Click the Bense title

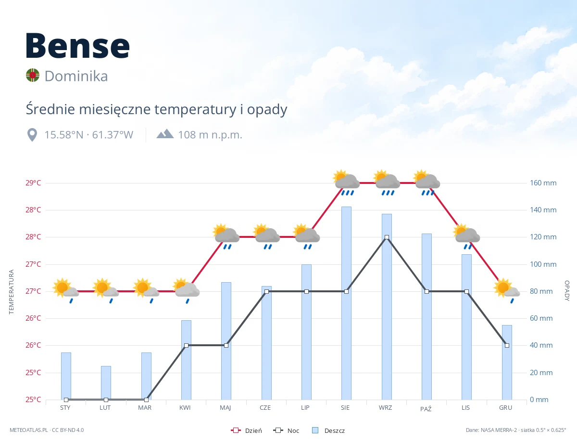coord(78,45)
